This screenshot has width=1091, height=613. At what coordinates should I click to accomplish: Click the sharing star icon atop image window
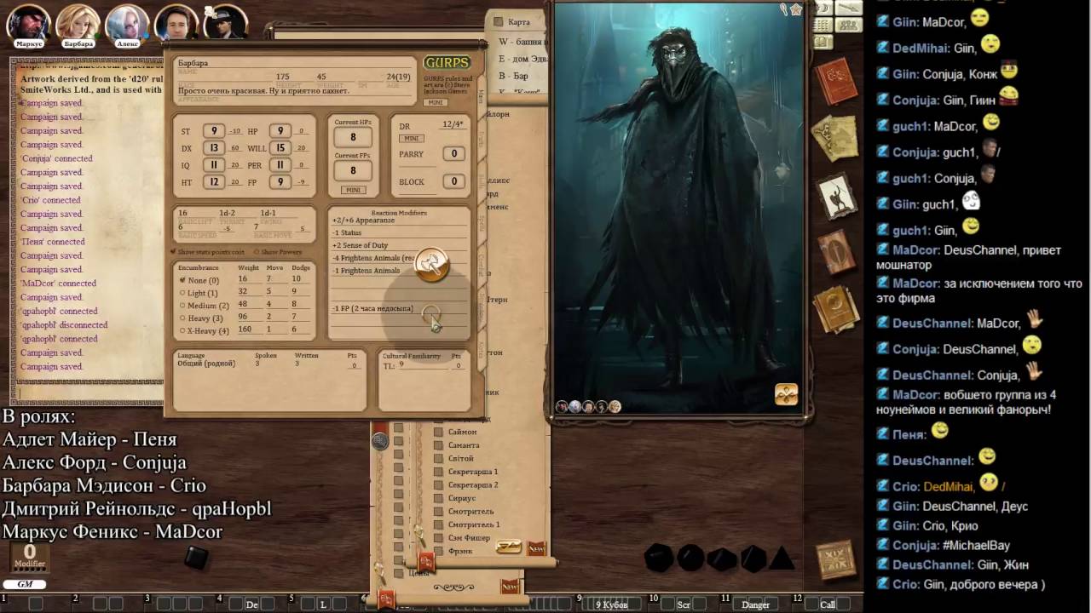coord(796,9)
